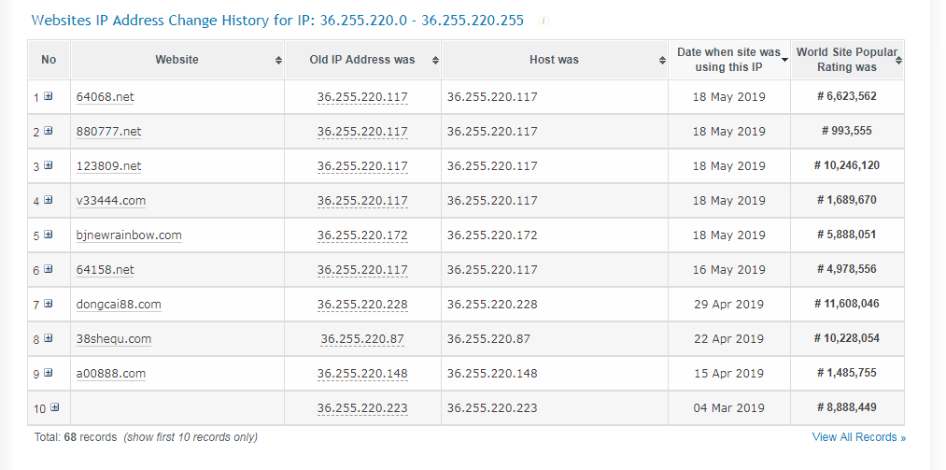The width and height of the screenshot is (946, 470).
Task: Expand row 3 plus icon for 123809.net
Action: click(49, 165)
